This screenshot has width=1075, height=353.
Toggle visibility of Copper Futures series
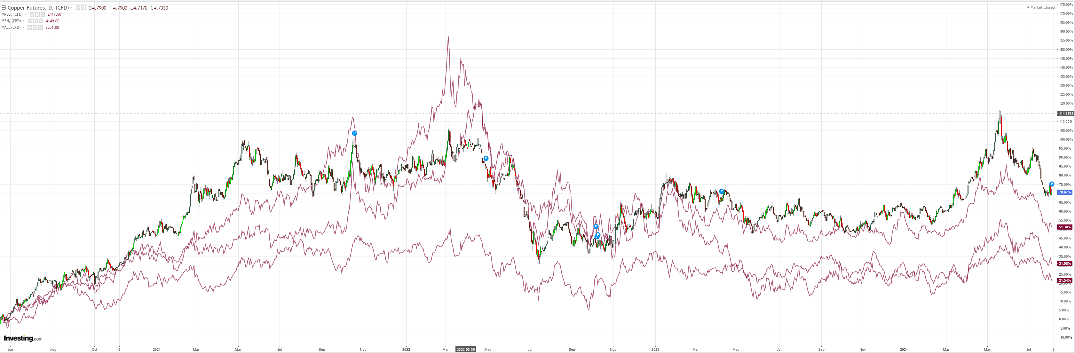click(78, 8)
